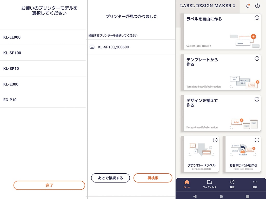The width and height of the screenshot is (266, 199).
Task: Tap the Android back navigation icon
Action: [x=195, y=196]
